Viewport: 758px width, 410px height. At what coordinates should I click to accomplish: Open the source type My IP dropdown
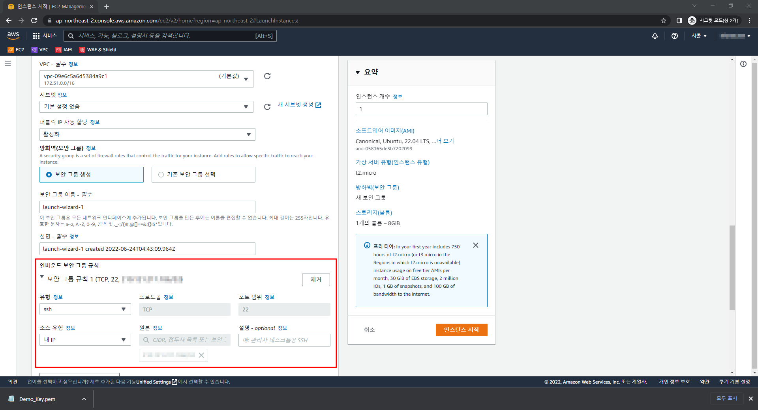point(85,340)
